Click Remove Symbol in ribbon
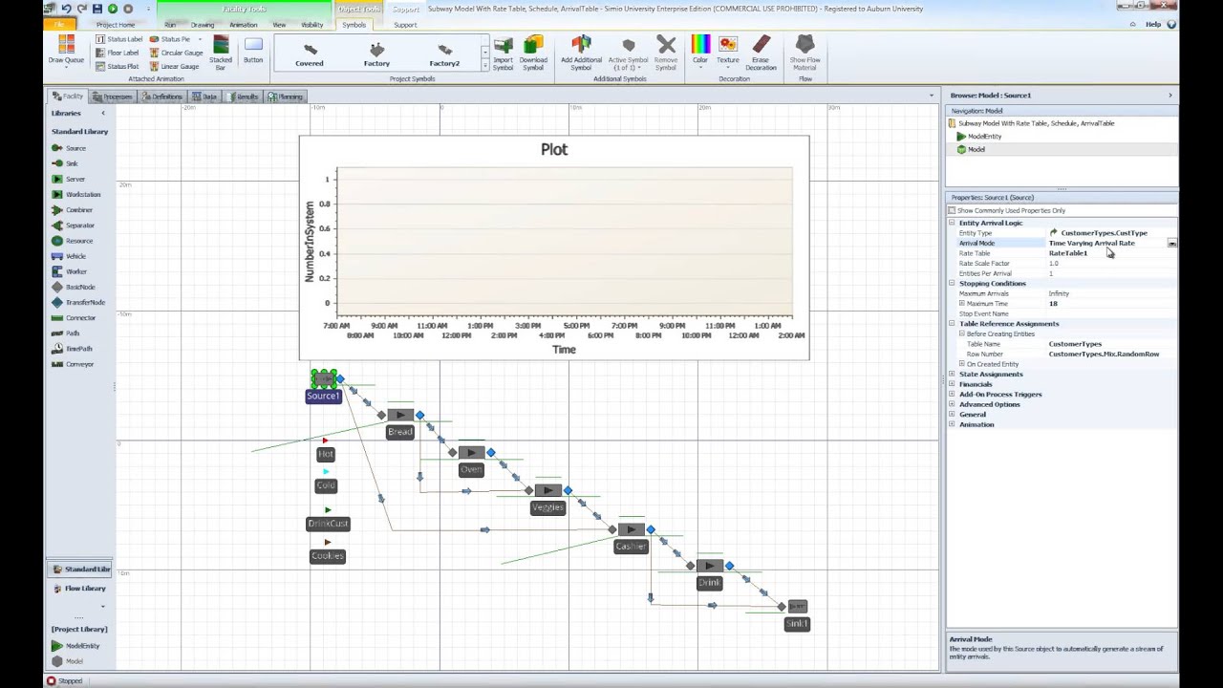This screenshot has width=1223, height=688. [x=666, y=54]
